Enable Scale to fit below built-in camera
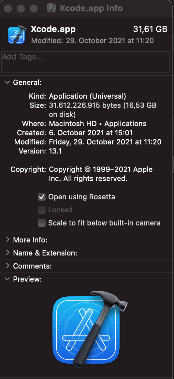174x379 pixels. pos(42,223)
